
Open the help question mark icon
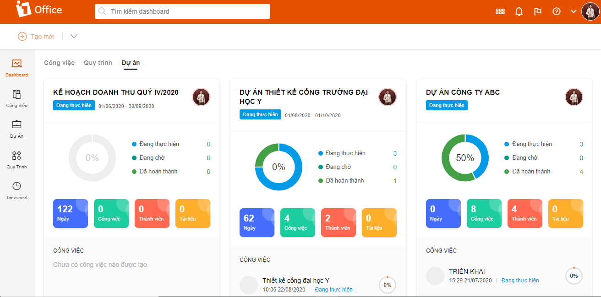(557, 11)
